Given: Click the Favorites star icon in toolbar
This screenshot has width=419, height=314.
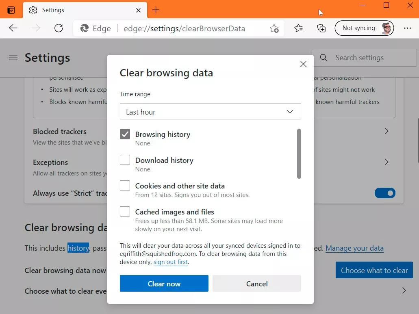Looking at the screenshot, I should coord(299,28).
